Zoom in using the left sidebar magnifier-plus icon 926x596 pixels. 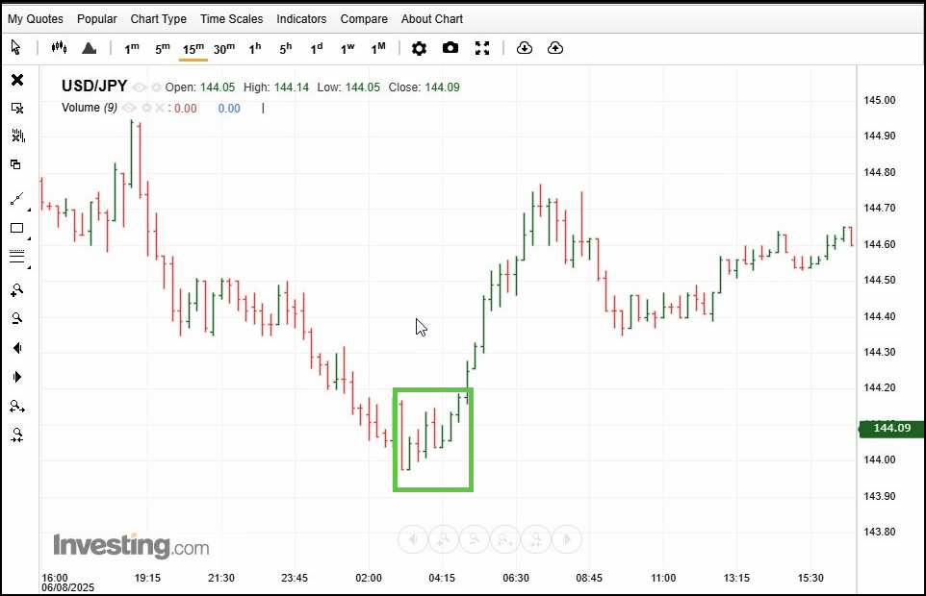coord(16,290)
